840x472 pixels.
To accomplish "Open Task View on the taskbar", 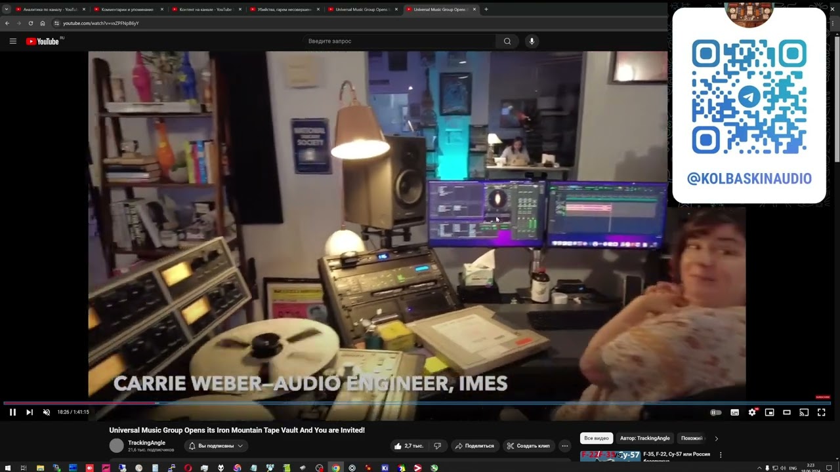I will click(24, 468).
